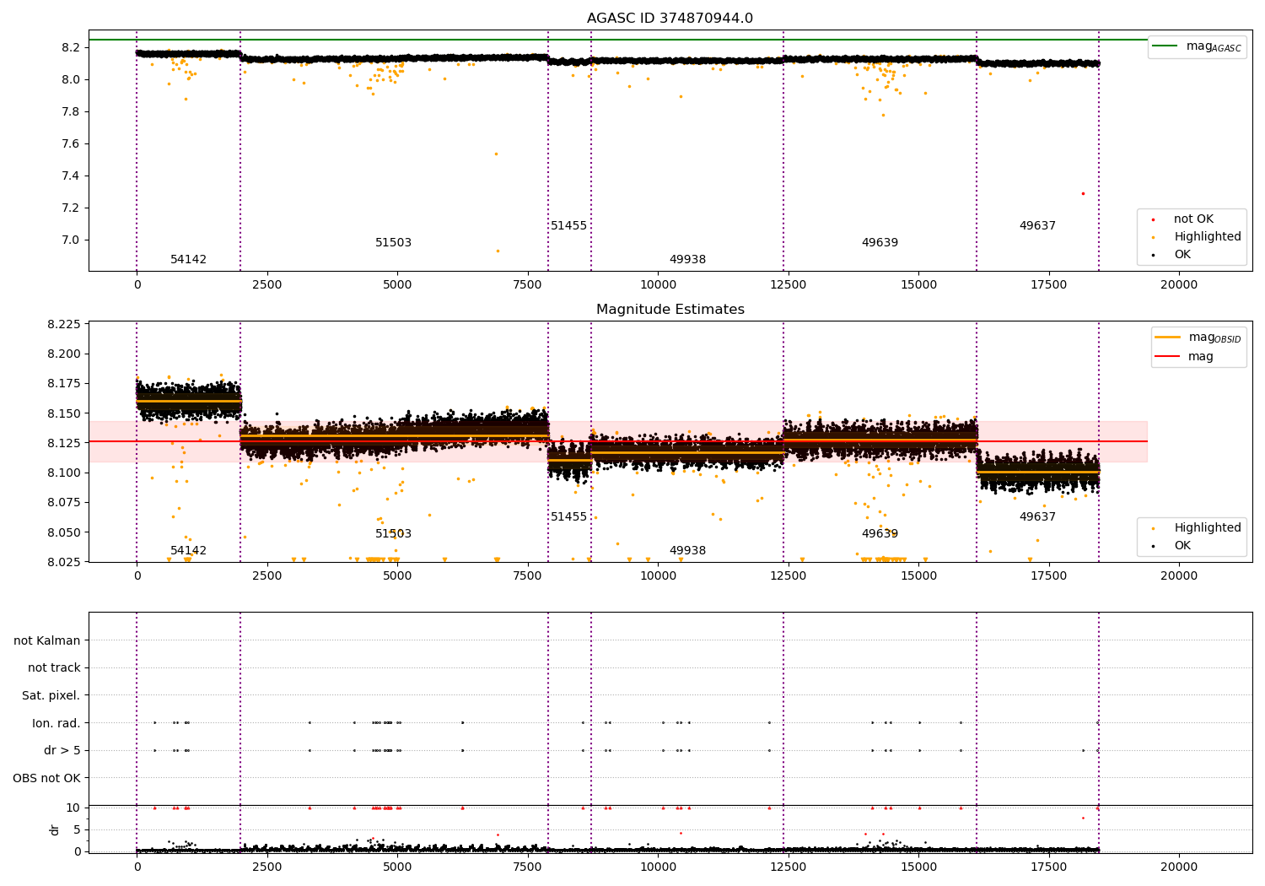The width and height of the screenshot is (1265, 886).
Task: Click obsid label 49938 in Magnitude Estimates plot
Action: [687, 551]
